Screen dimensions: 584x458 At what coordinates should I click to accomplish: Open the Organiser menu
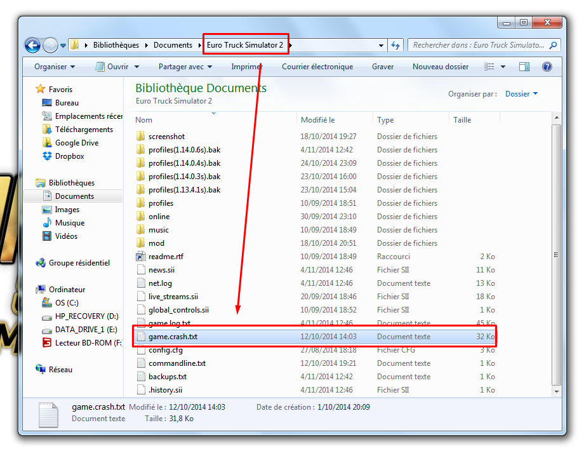point(55,67)
